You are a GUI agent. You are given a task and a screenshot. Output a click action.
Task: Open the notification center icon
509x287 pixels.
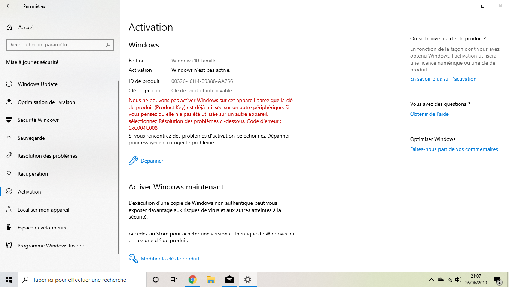pyautogui.click(x=497, y=280)
